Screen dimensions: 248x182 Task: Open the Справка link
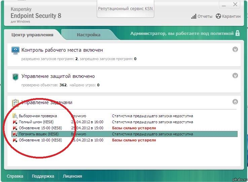pyautogui.click(x=15, y=176)
